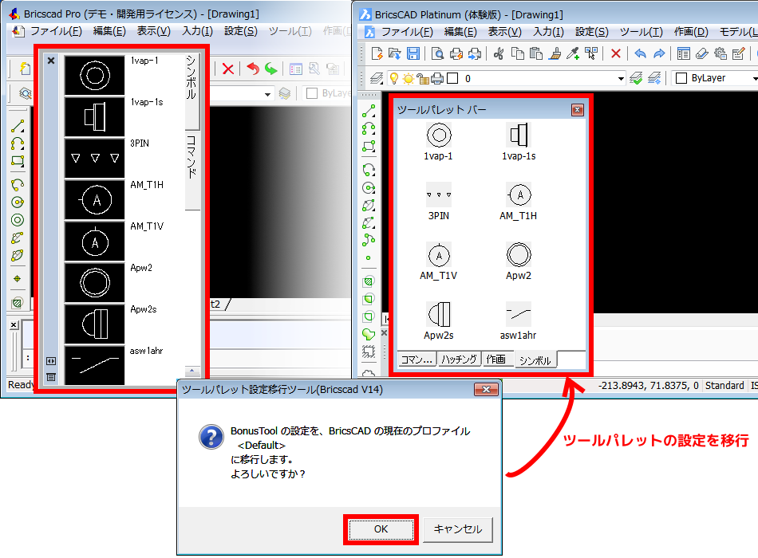Image resolution: width=758 pixels, height=558 pixels.
Task: Pick the 1vap-1 symbol in tool palette bar
Action: click(439, 141)
